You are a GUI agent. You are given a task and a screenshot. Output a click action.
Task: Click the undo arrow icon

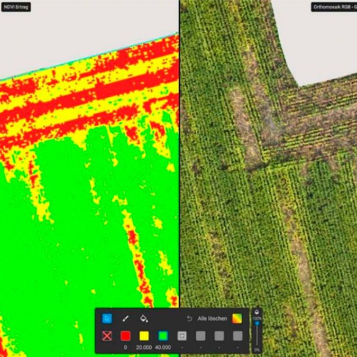tap(189, 318)
